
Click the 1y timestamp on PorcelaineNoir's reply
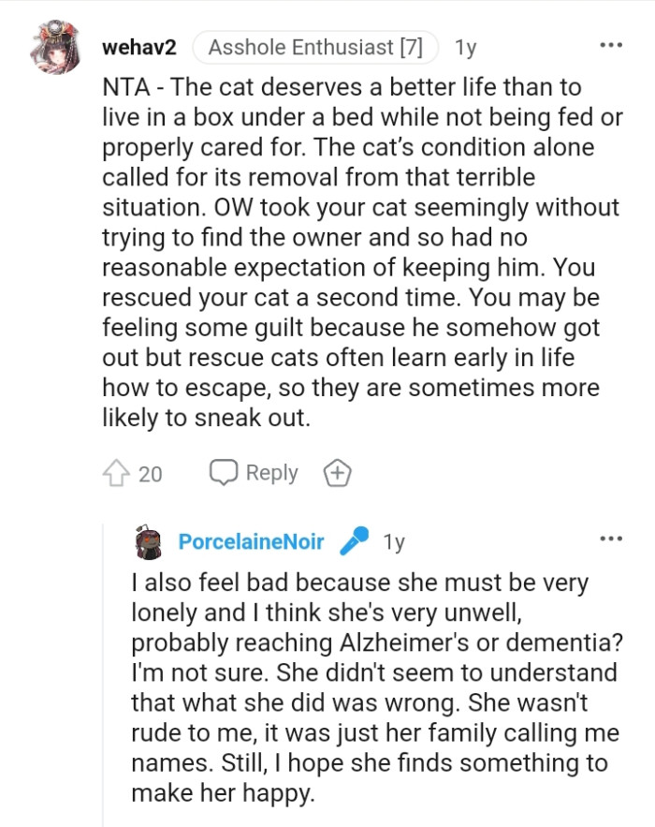[394, 539]
